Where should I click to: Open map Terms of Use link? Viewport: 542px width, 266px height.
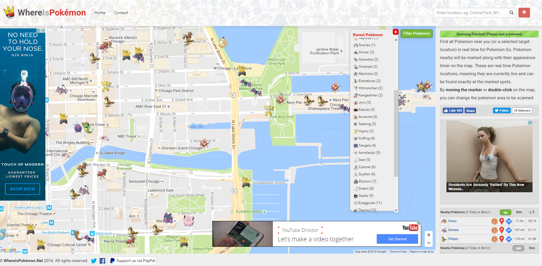398,252
